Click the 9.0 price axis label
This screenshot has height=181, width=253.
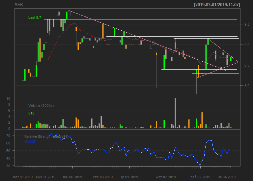pos(247,45)
